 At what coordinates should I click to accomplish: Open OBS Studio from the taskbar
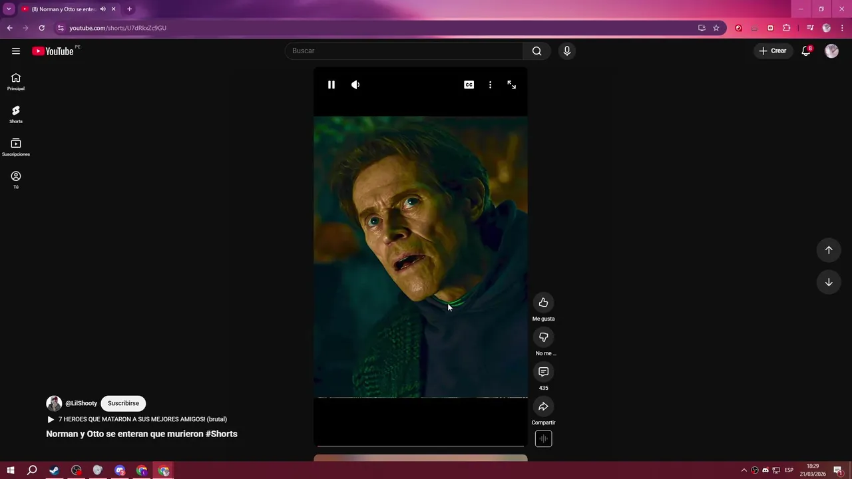coord(76,470)
